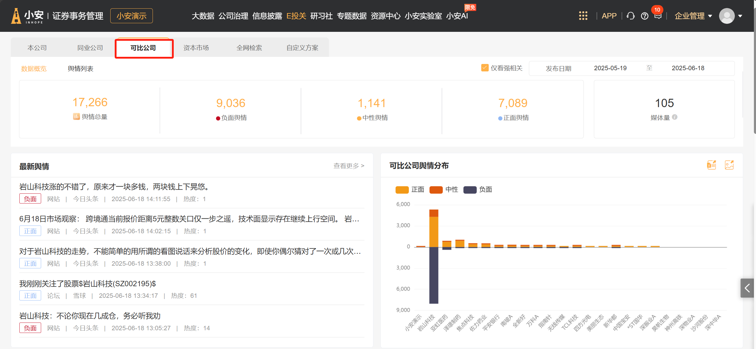Expand the collapsed right side panel arrow

747,288
